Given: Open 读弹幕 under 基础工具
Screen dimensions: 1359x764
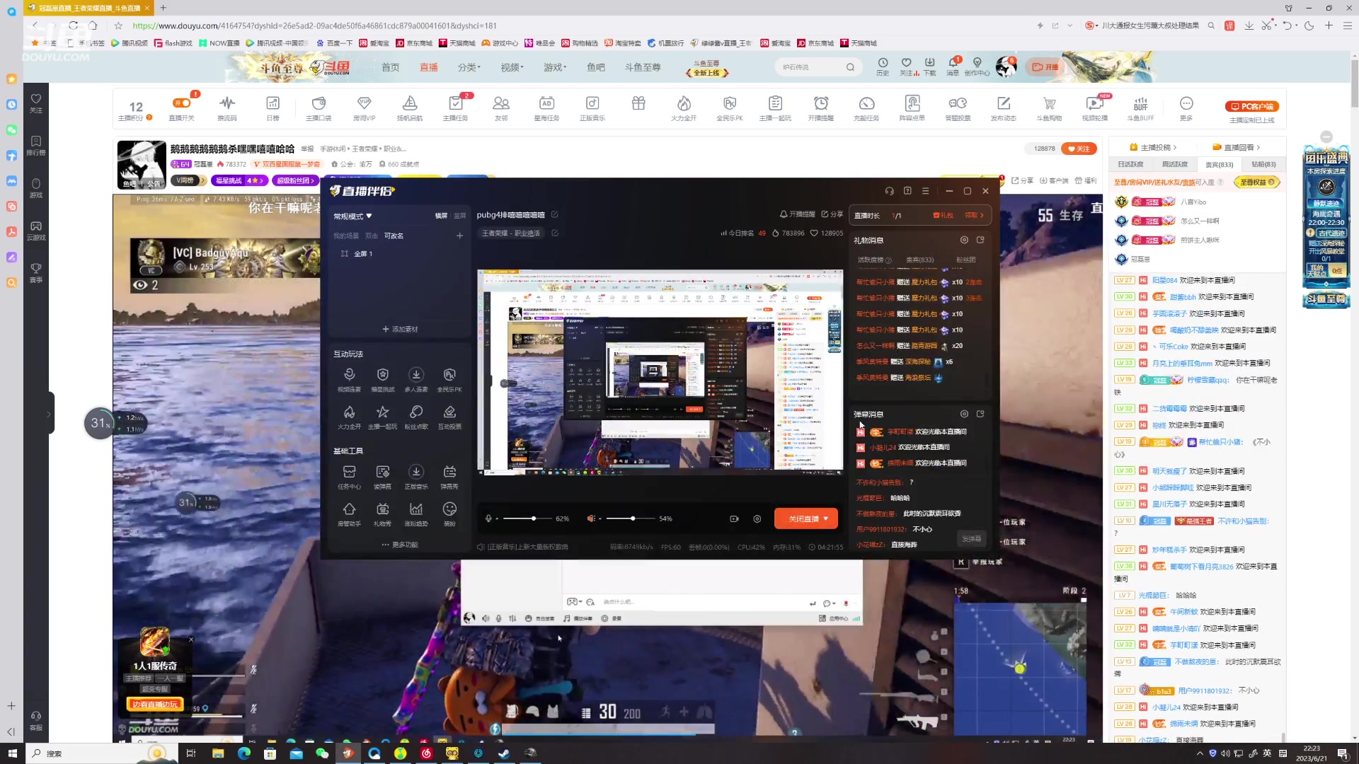Looking at the screenshot, I should coord(382,477).
